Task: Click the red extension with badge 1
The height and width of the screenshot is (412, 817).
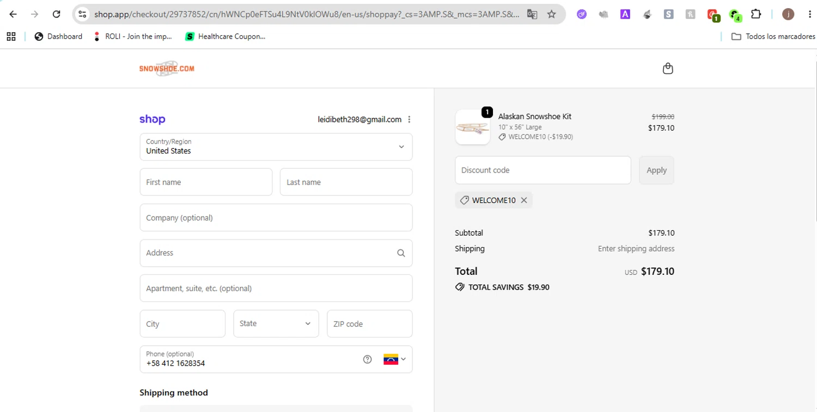Action: click(x=713, y=15)
